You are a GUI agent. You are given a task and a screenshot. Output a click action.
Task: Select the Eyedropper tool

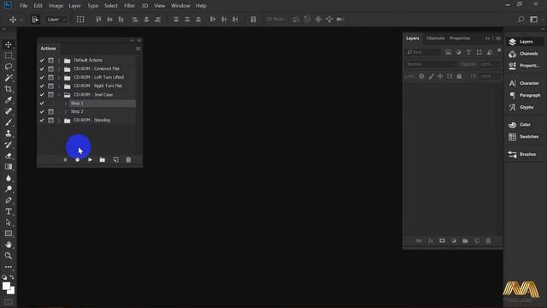pos(9,100)
